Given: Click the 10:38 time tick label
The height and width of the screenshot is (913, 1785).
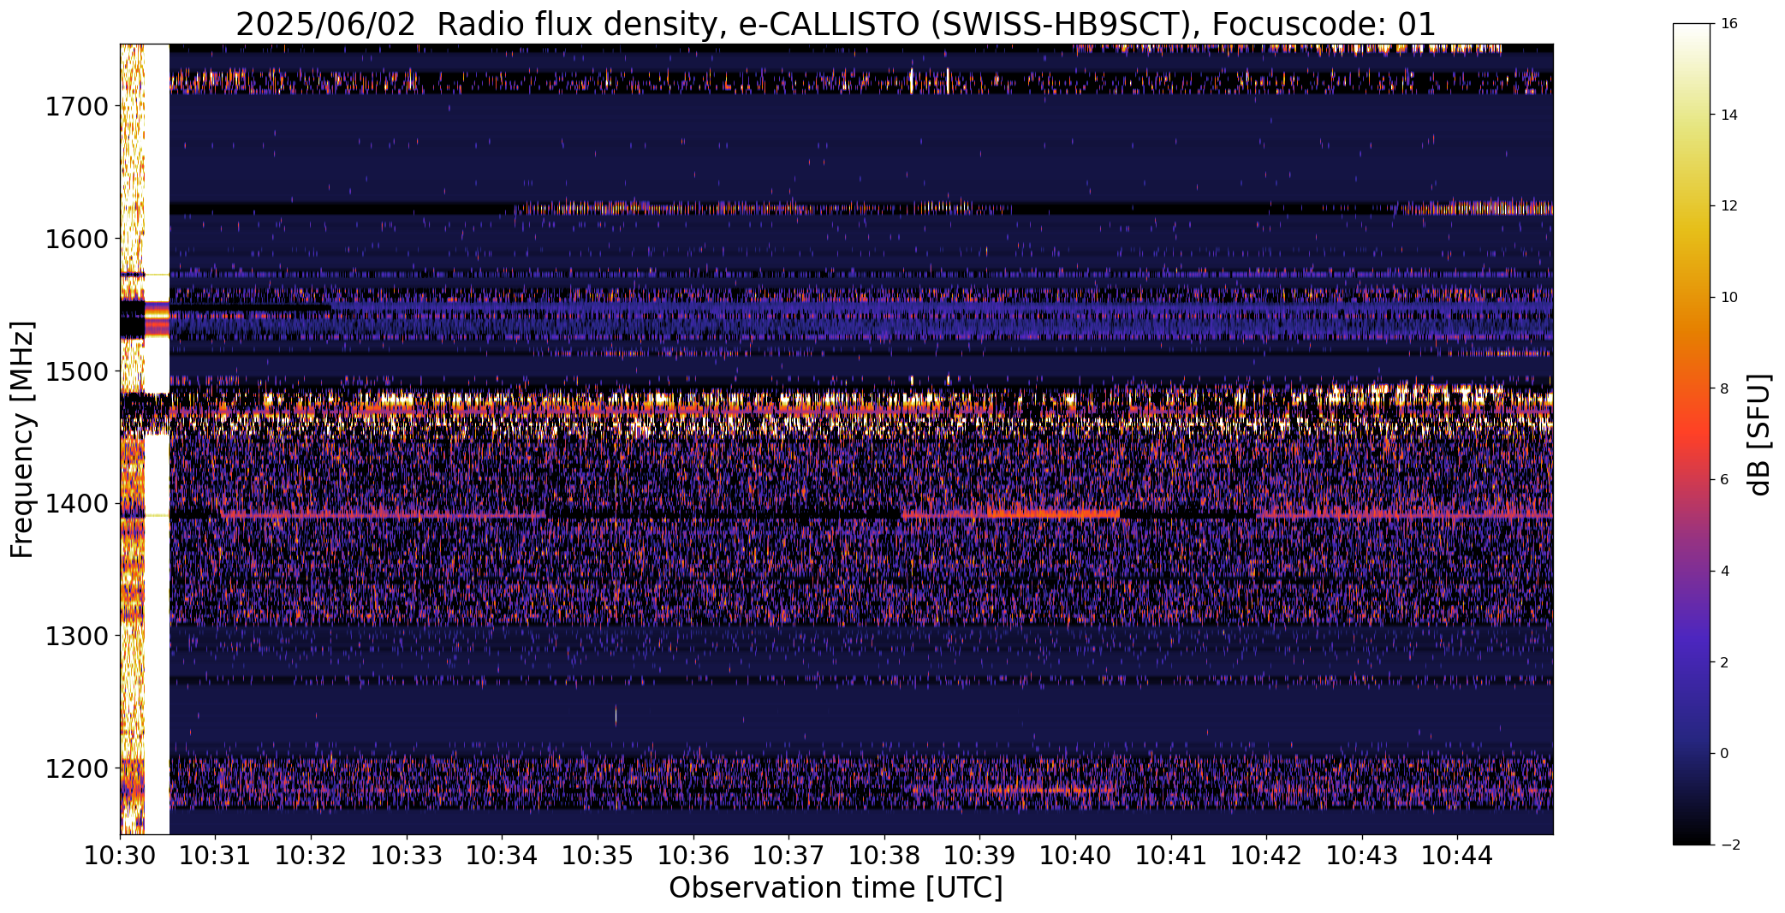Looking at the screenshot, I should tap(884, 856).
